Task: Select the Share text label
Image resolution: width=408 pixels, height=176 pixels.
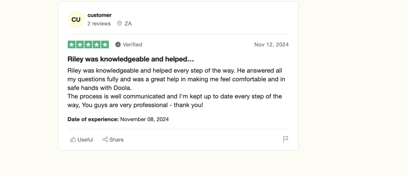Action: coord(116,140)
